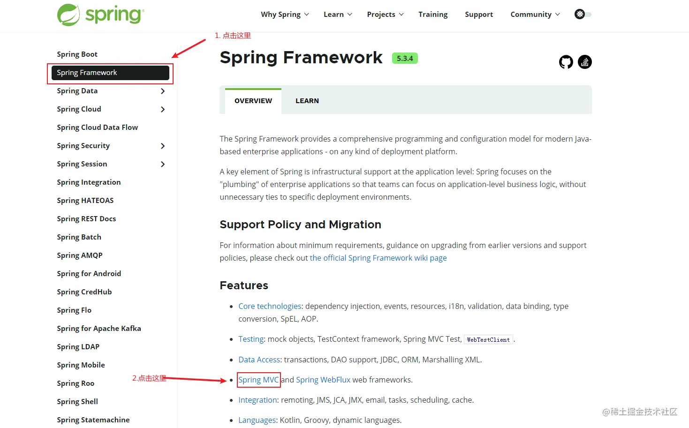Open Spring Roo project
This screenshot has width=689, height=428.
(x=76, y=383)
